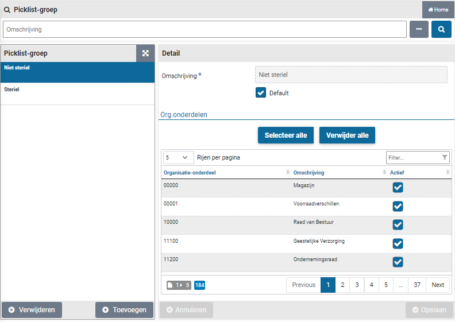Expand the Picklist-groep panel fullscreen icon
This screenshot has height=322, width=455.
coord(145,53)
